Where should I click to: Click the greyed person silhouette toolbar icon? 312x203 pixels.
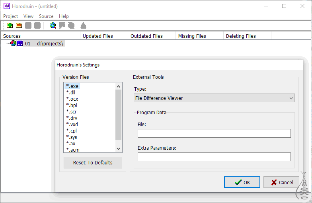click(83, 25)
